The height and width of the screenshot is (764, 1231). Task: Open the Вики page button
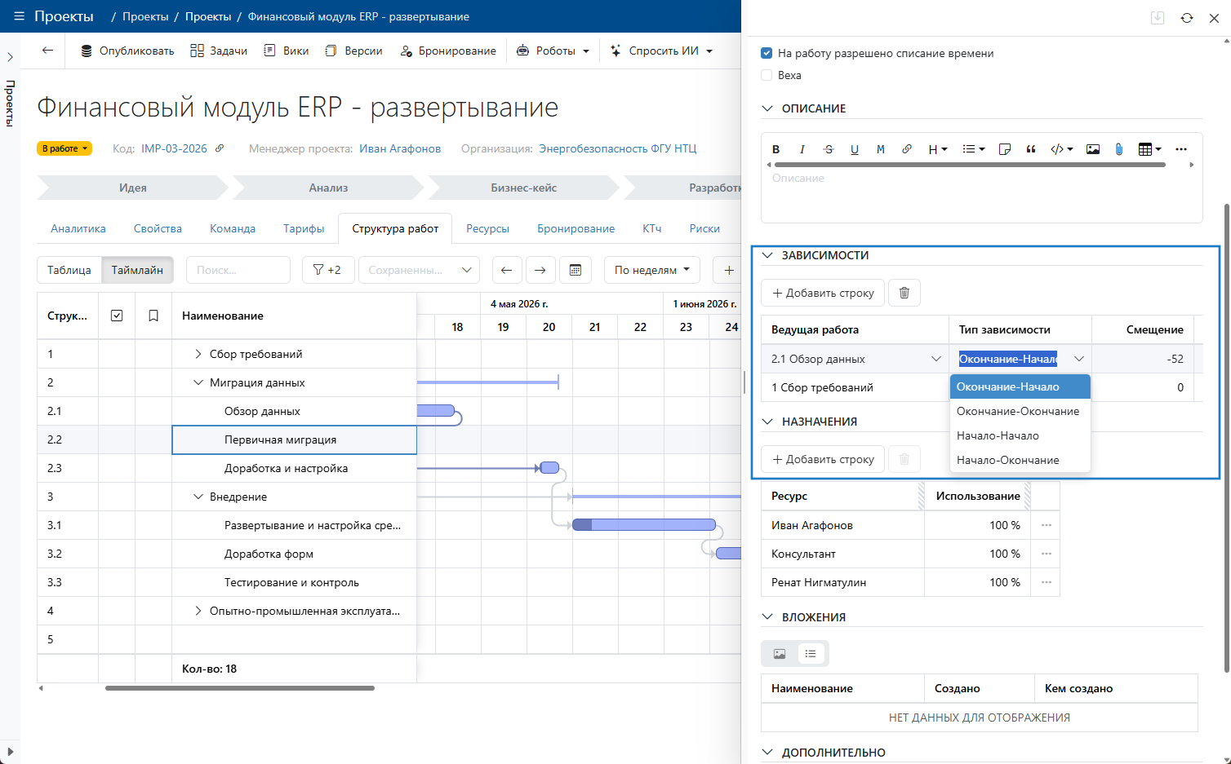pyautogui.click(x=287, y=51)
